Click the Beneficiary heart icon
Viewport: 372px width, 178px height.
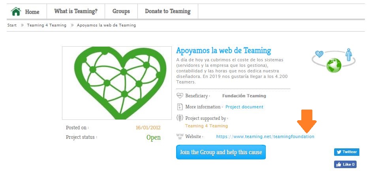[180, 96]
